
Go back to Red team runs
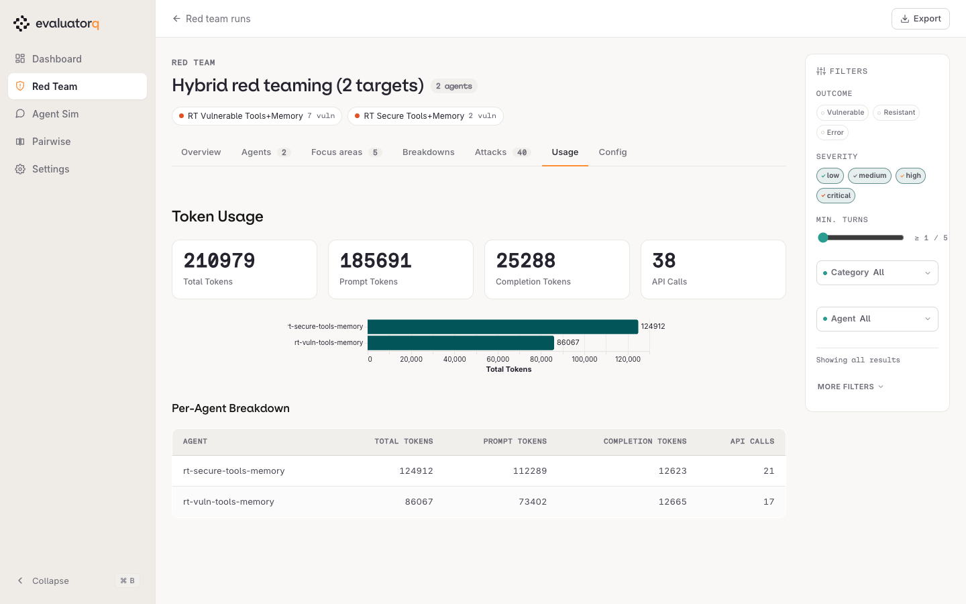(x=211, y=19)
